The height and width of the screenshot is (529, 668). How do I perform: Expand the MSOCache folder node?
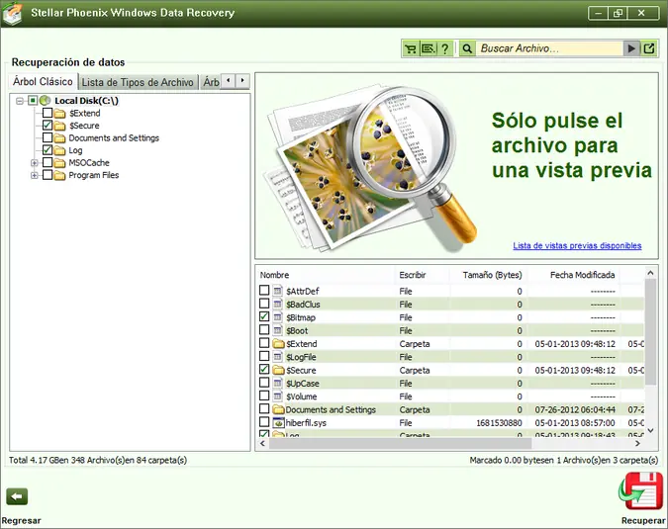point(35,163)
